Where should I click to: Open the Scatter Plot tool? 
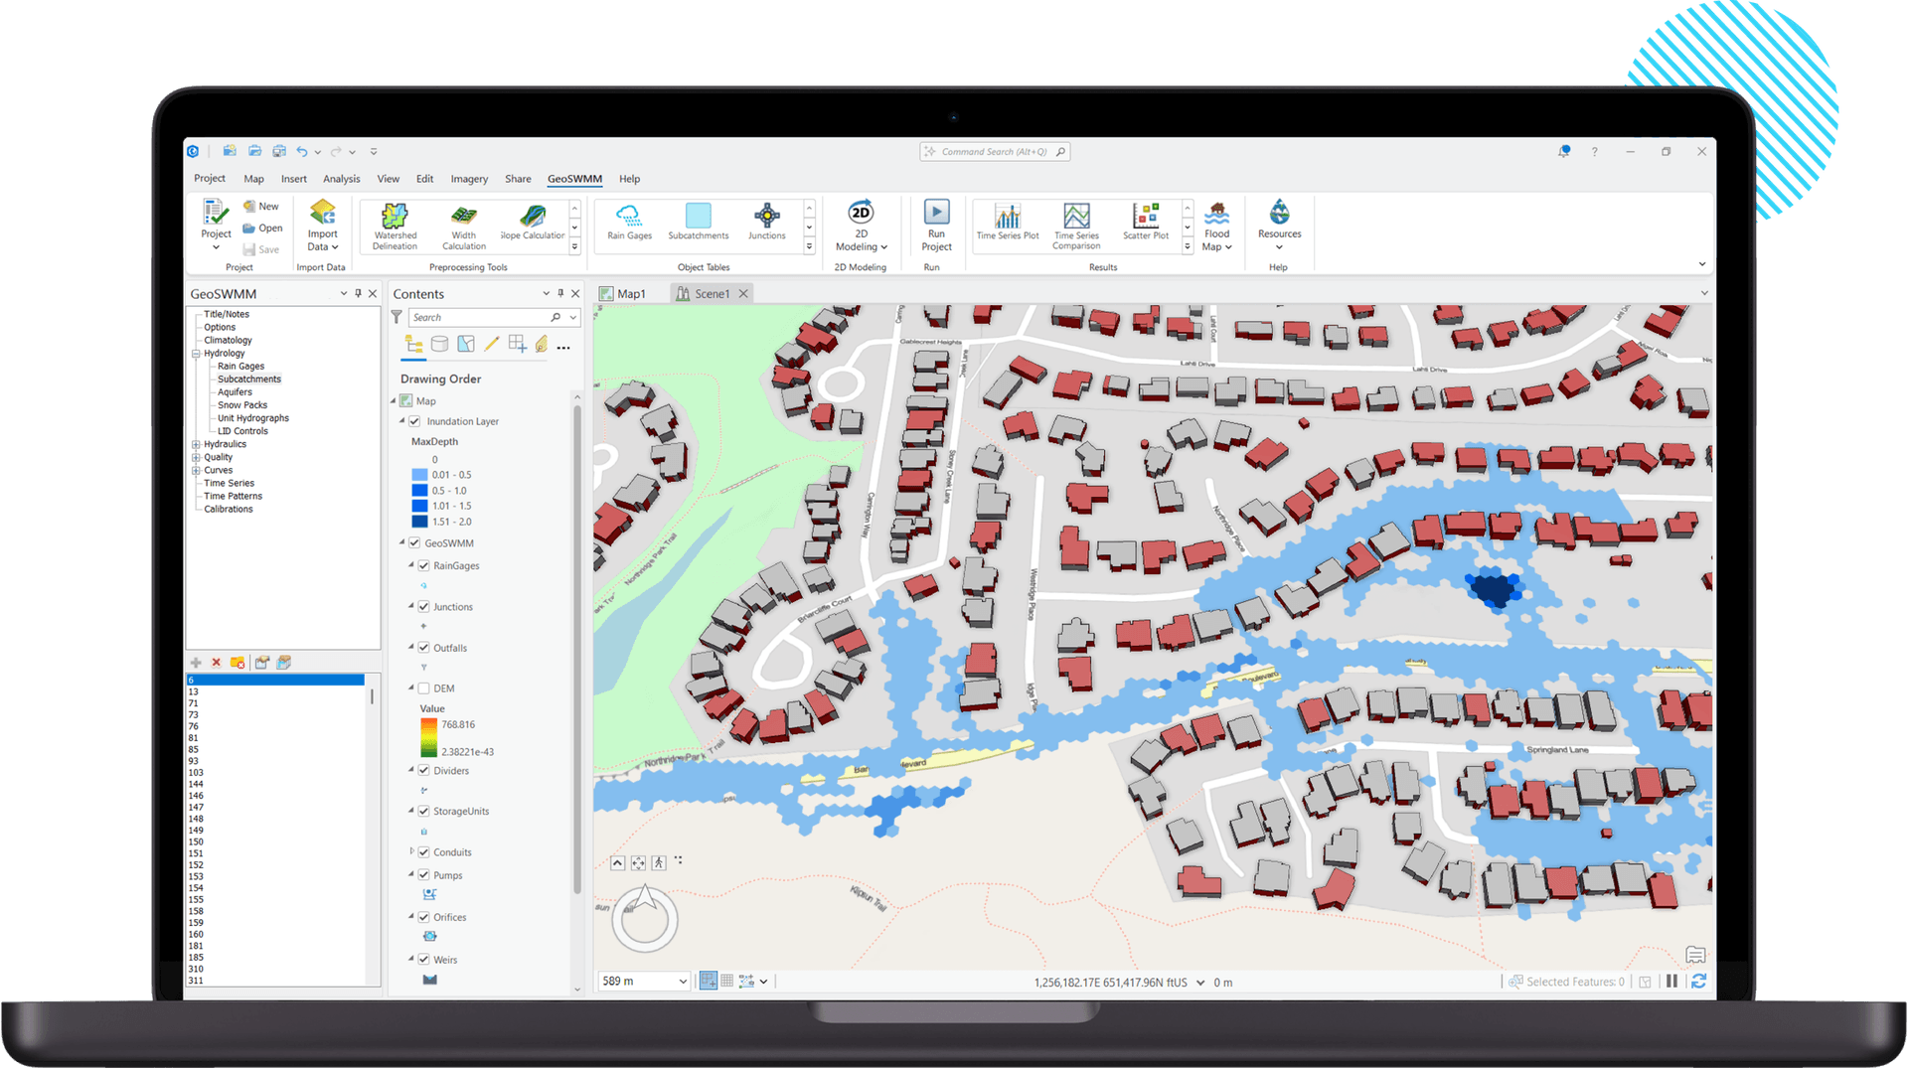(1147, 223)
